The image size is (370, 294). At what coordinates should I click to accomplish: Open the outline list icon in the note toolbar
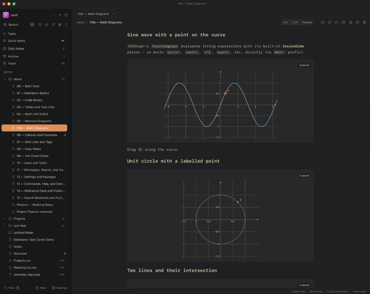point(336,23)
